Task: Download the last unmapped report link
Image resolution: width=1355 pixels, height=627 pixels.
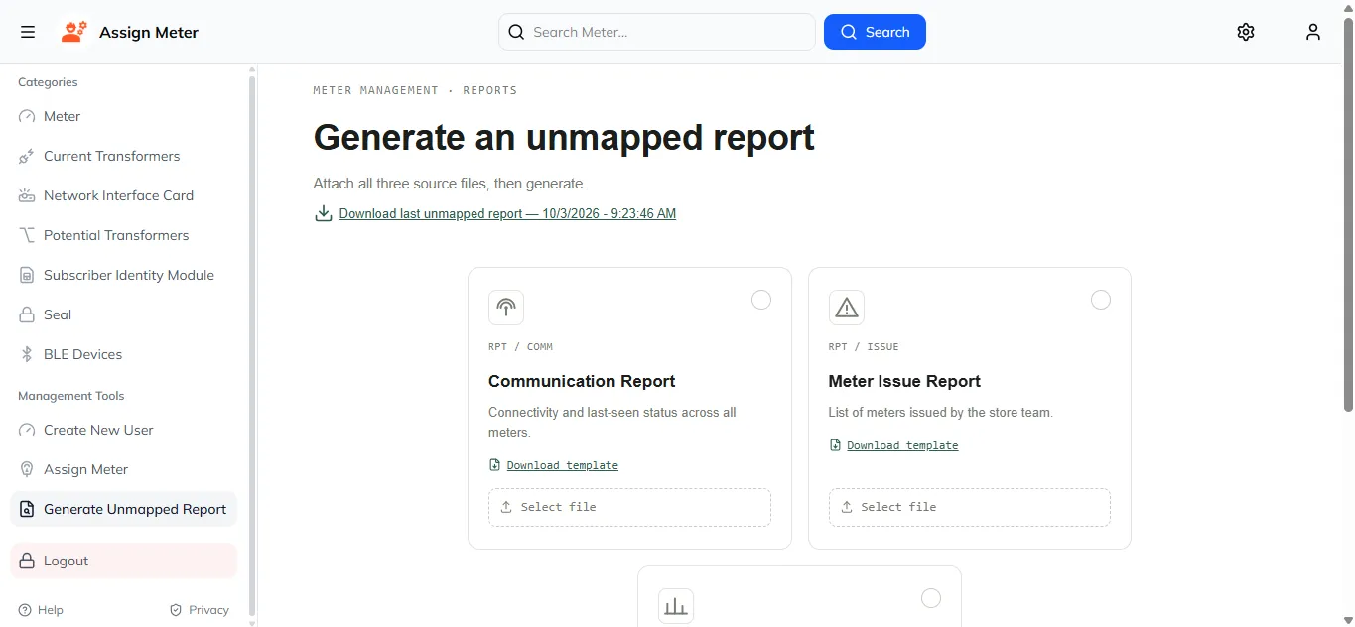Action: tap(507, 213)
